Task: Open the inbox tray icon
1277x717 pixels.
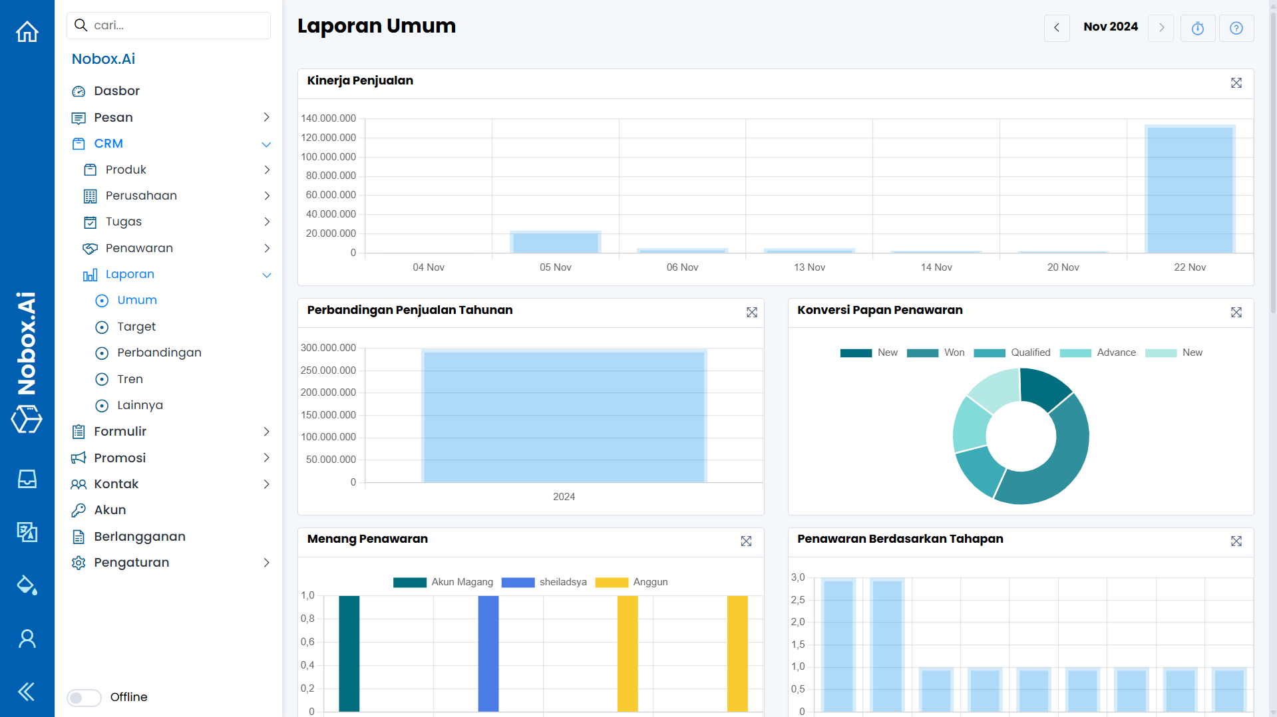Action: (27, 479)
